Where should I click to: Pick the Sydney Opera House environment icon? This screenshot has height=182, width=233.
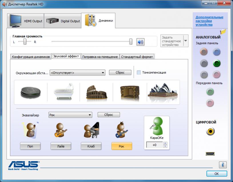point(162,92)
